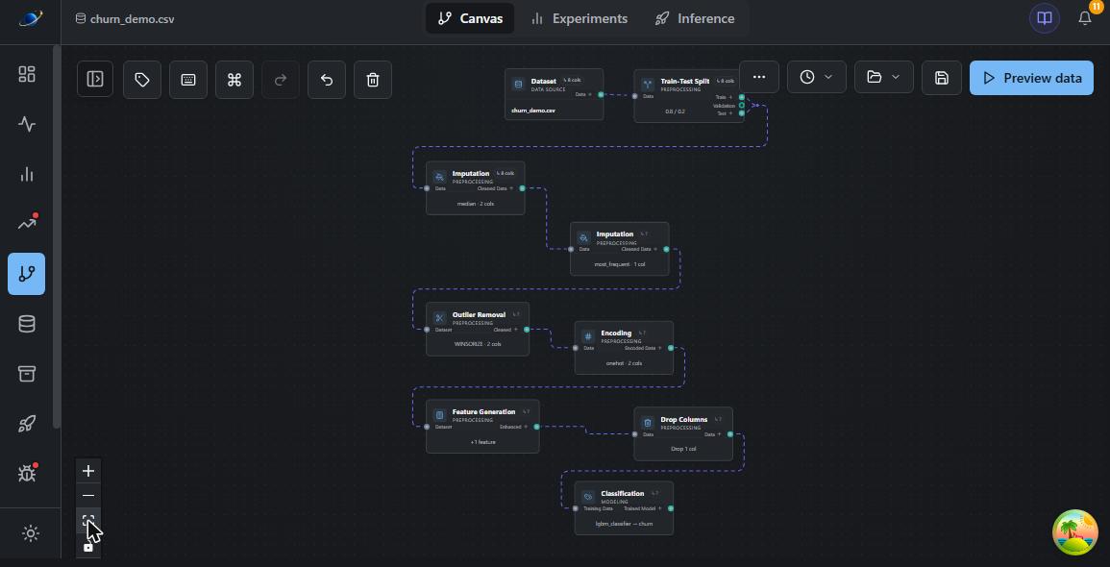
Task: Click the 'lgbm_classifier — churn' text
Action: pyautogui.click(x=624, y=524)
